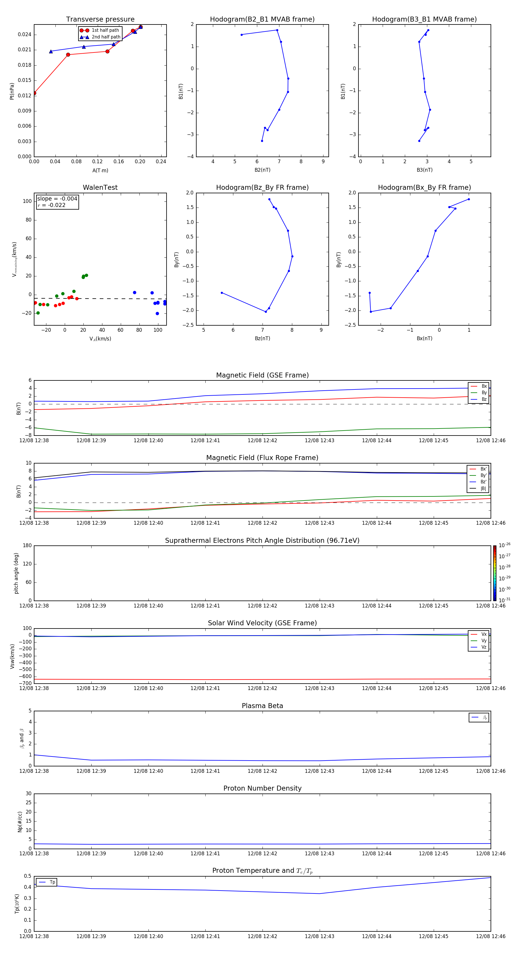Select the 'Hodogram(B3_B1 MVAB frame)' title
This screenshot has width=525, height=962.
(424, 20)
